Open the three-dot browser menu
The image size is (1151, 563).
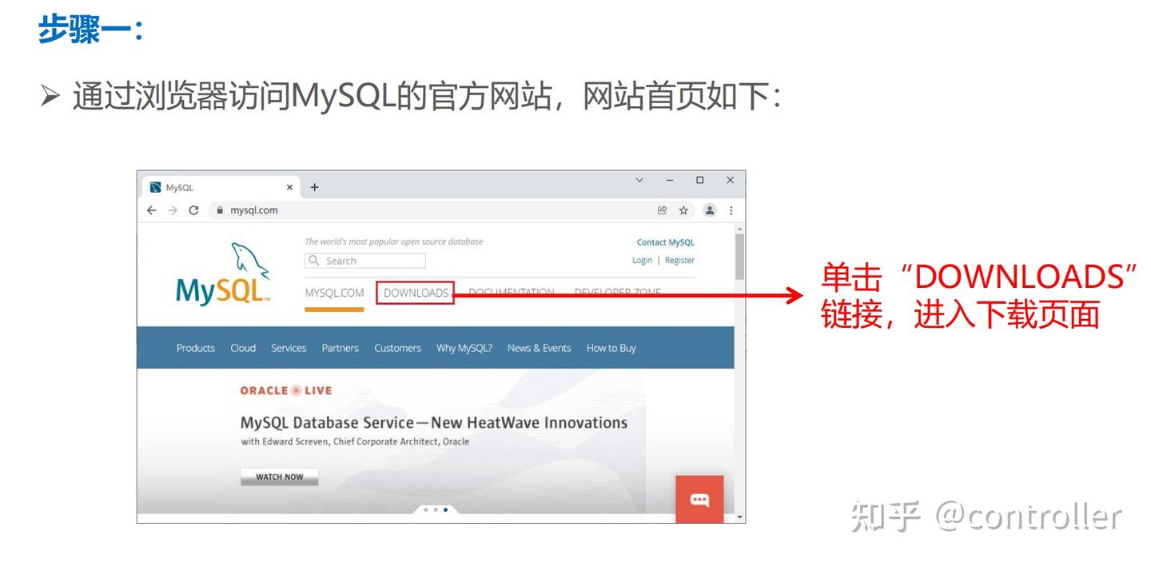[731, 210]
